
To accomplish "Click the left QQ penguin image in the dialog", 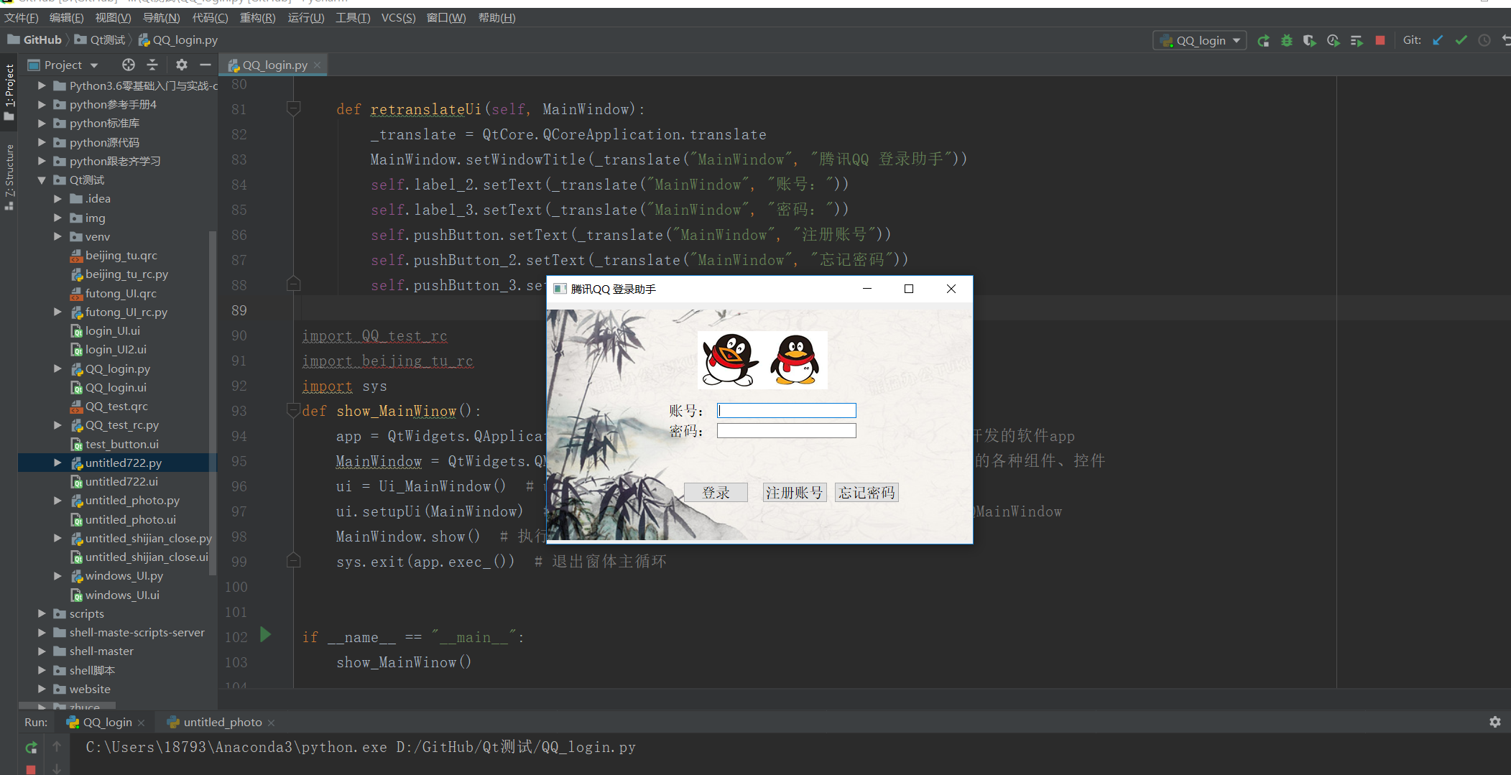I will click(729, 360).
